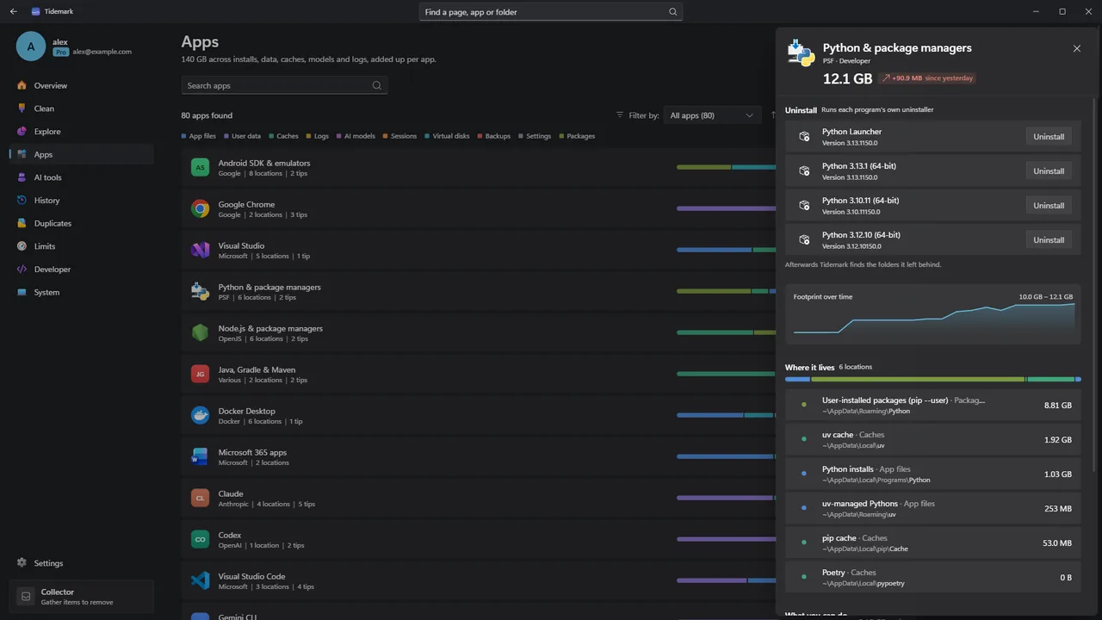1102x620 pixels.
Task: Uninstall Python 3.12.10 (64-bit)
Action: [x=1049, y=240]
